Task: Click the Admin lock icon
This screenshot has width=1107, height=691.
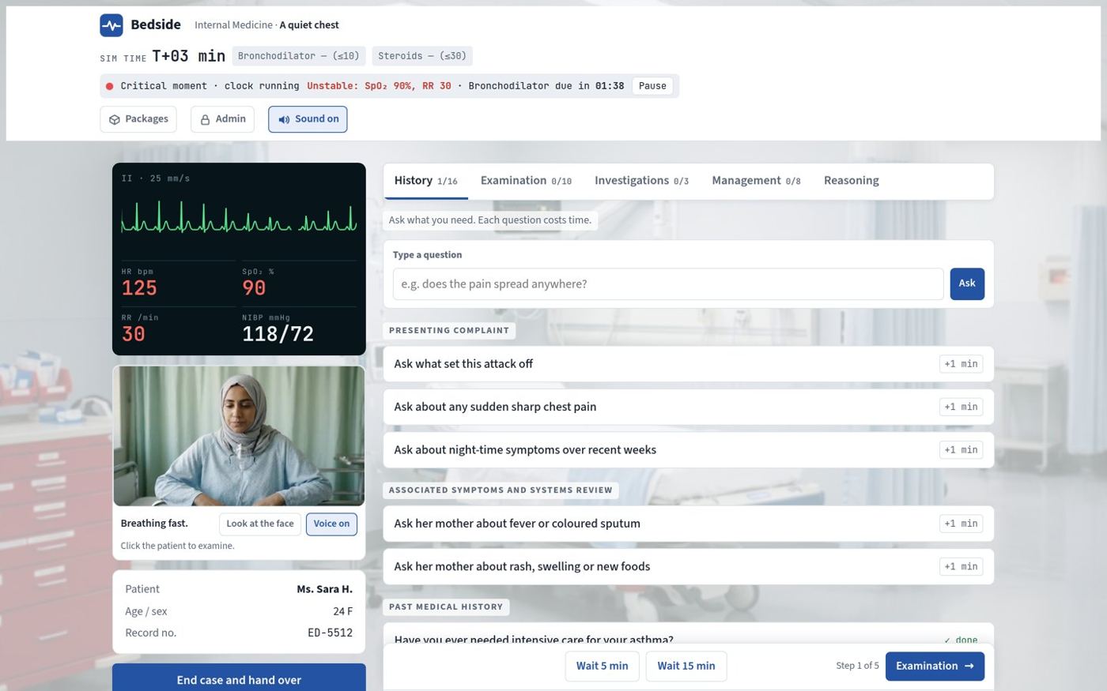Action: coord(205,119)
